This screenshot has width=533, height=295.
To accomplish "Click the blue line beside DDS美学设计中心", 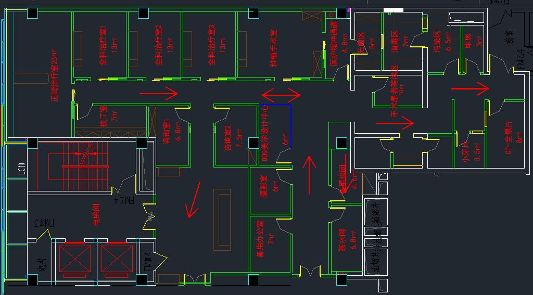I will tap(290, 126).
